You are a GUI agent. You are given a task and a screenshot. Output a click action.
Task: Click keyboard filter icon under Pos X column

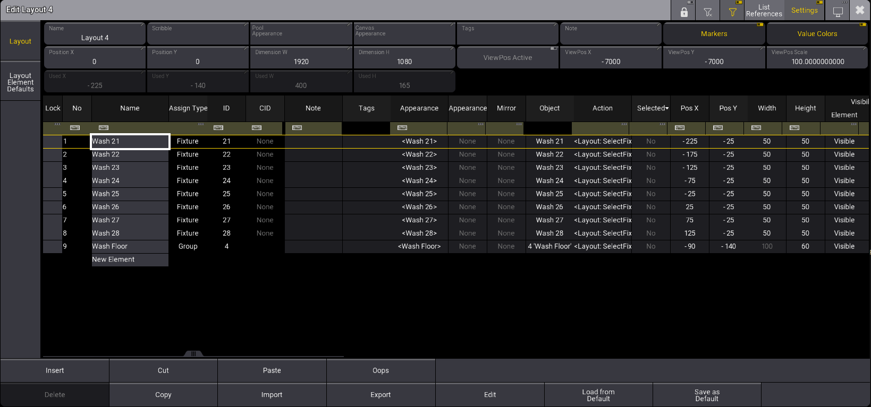coord(680,128)
